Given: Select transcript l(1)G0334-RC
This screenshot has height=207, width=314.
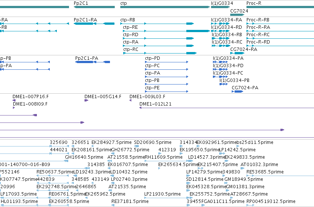Looking at the screenshot, I should 227,42.
